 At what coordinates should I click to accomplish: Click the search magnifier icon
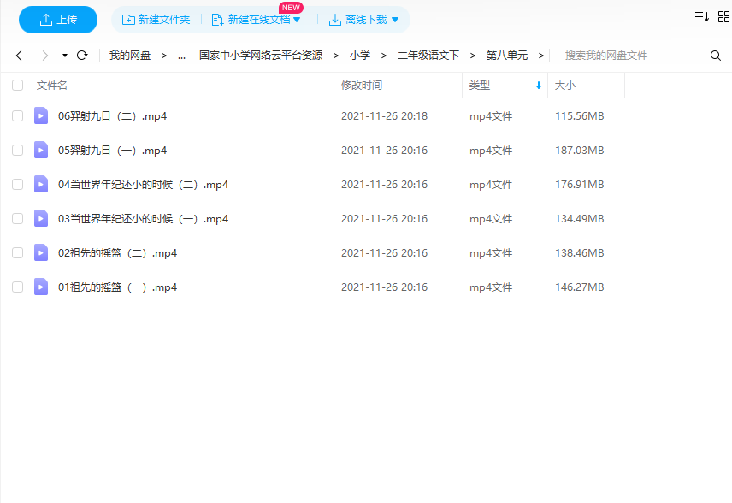(x=716, y=56)
